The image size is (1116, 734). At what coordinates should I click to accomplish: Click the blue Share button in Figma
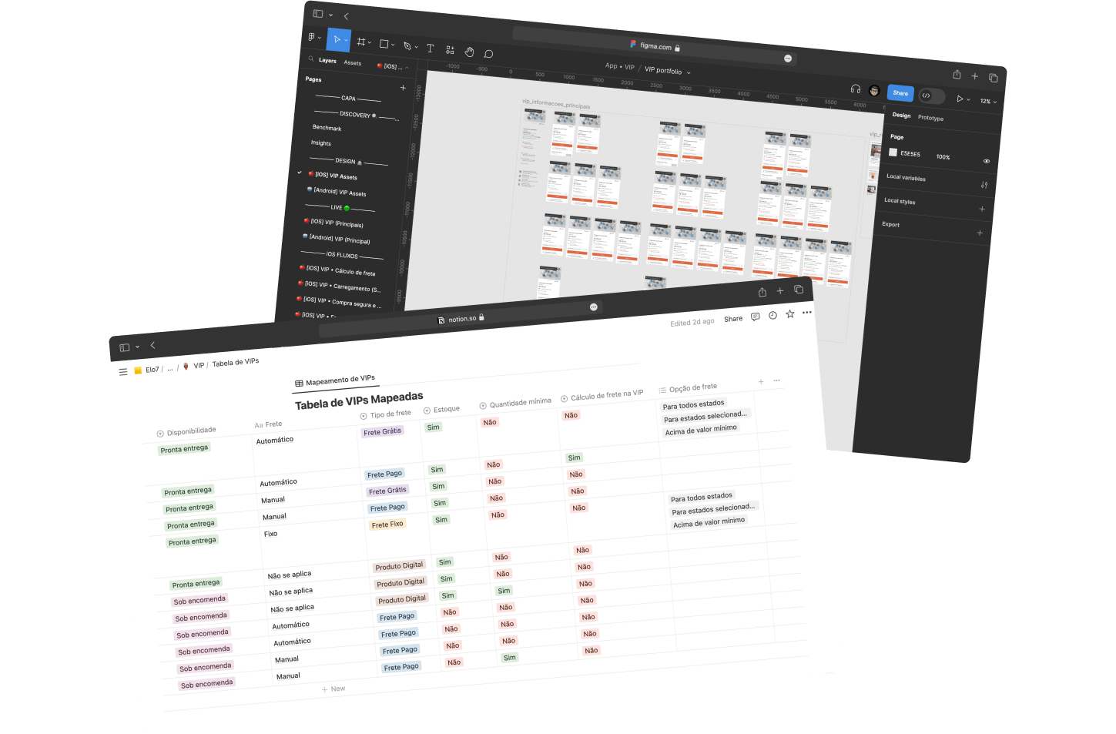point(900,93)
